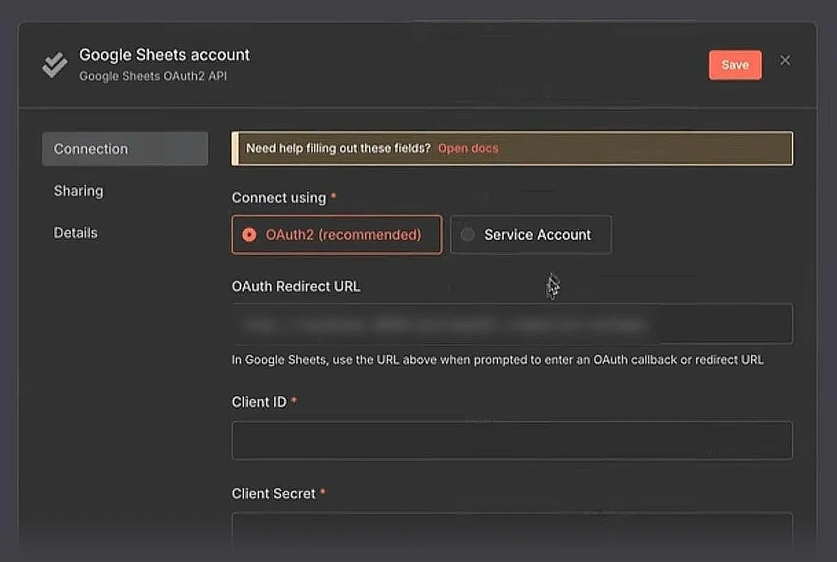Select the OAuth2 (recommended) connection method
Screen dimensions: 837x562
point(336,235)
